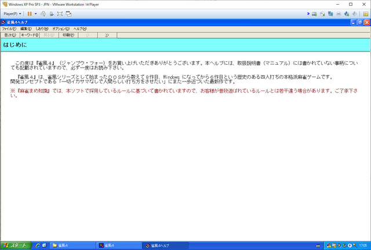Click the キーワード(I) index button
The image size is (371, 250).
[30, 35]
